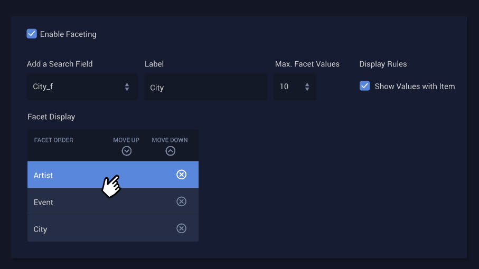Image resolution: width=479 pixels, height=269 pixels.
Task: Click the Move Up circle arrow icon
Action: 126,151
